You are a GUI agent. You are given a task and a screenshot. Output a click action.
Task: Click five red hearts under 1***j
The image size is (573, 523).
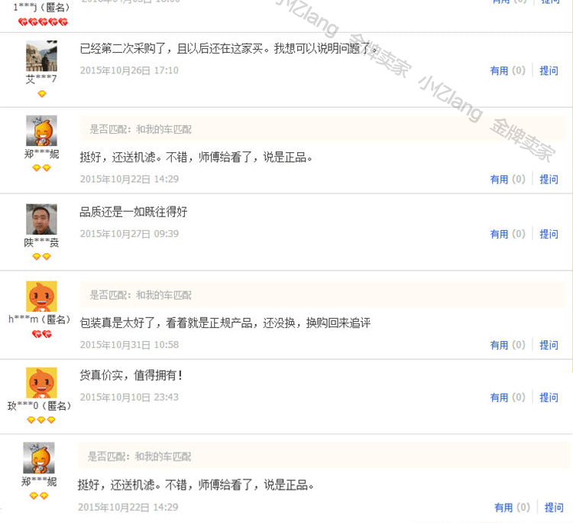click(43, 22)
